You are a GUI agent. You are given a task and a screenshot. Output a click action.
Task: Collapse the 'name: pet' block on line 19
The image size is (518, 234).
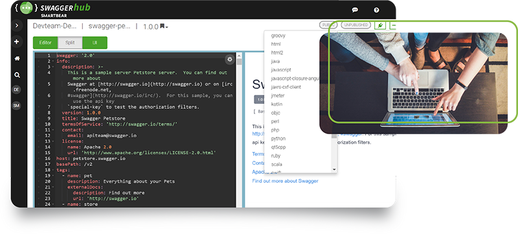coord(53,176)
